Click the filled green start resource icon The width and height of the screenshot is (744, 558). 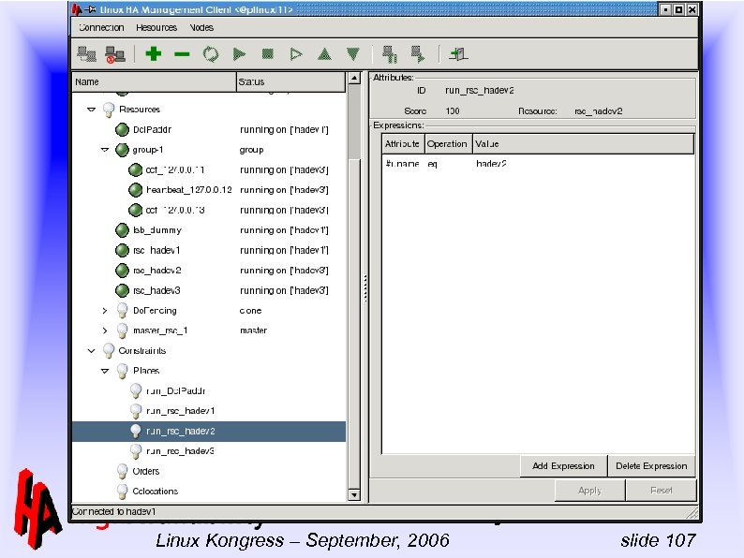(x=239, y=54)
